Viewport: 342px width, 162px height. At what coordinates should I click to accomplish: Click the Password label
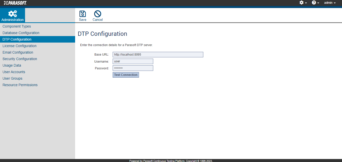tap(102, 68)
